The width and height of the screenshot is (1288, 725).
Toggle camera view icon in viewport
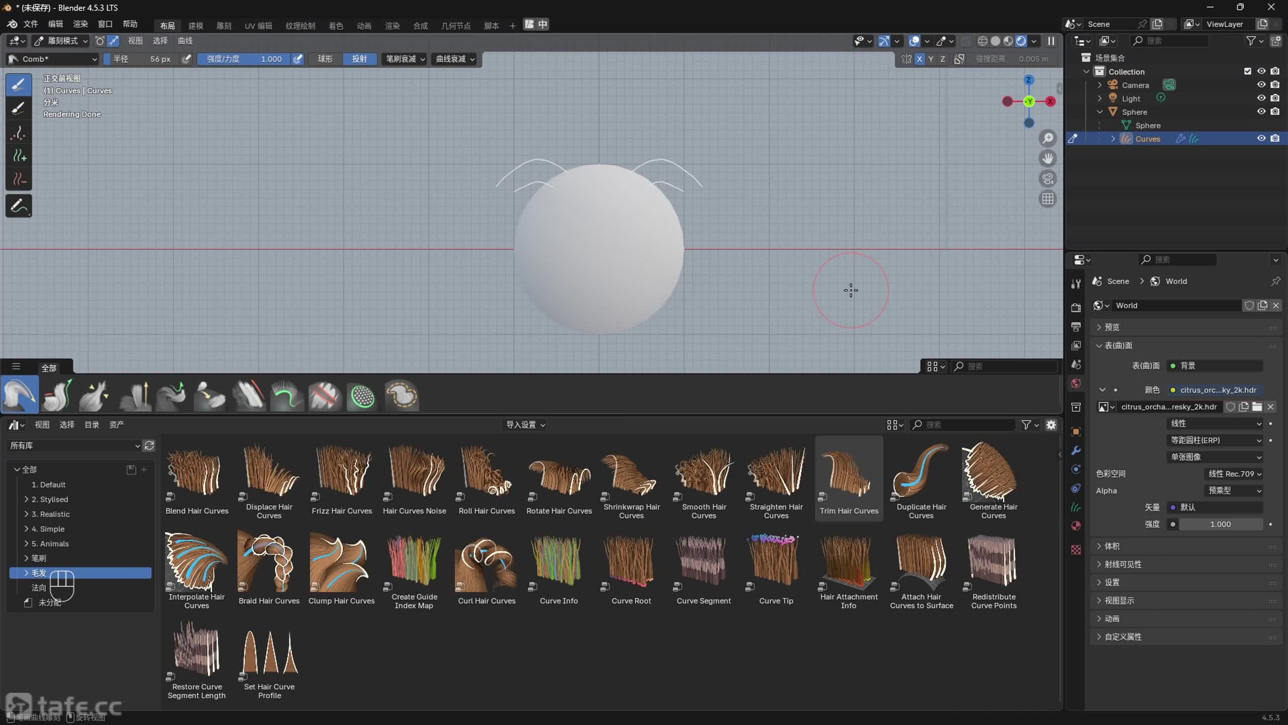click(x=1048, y=179)
